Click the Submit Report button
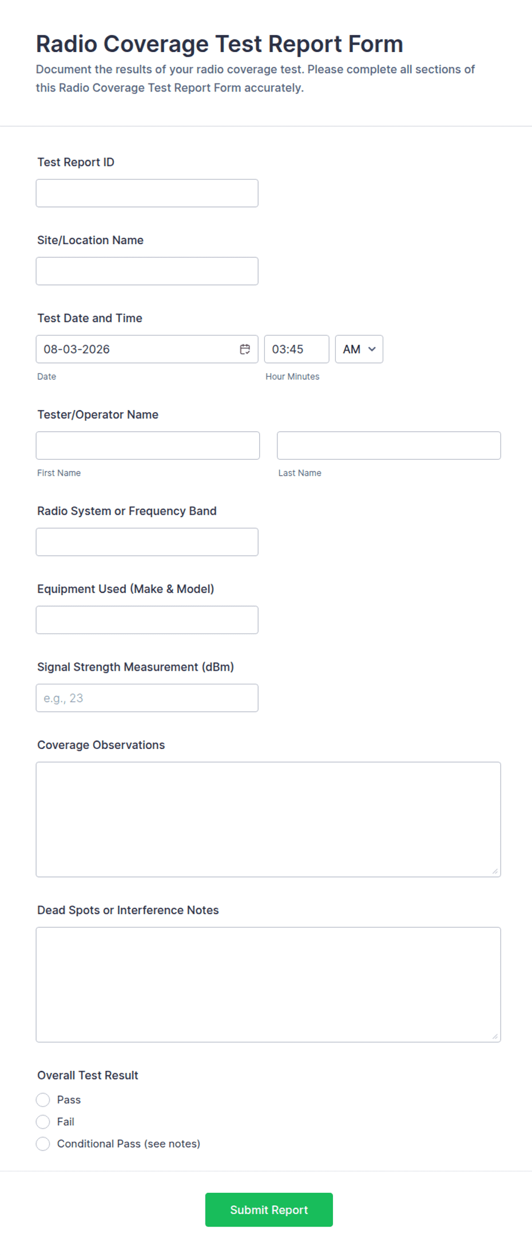This screenshot has height=1255, width=532. 269,1210
